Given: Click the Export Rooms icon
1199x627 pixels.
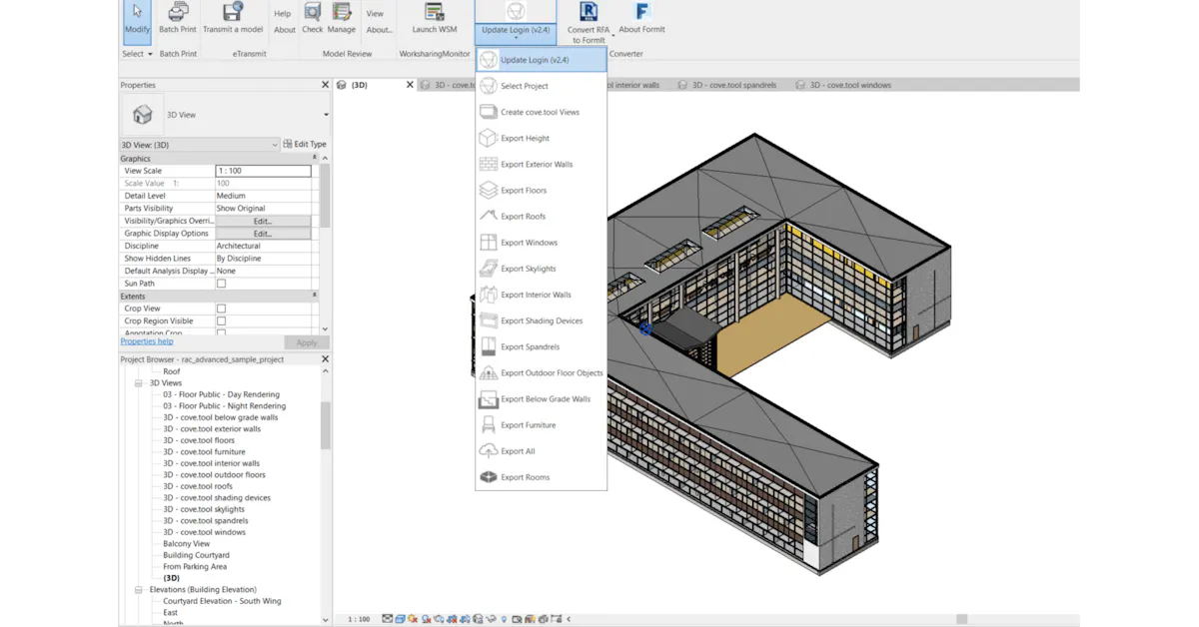Looking at the screenshot, I should pyautogui.click(x=488, y=477).
